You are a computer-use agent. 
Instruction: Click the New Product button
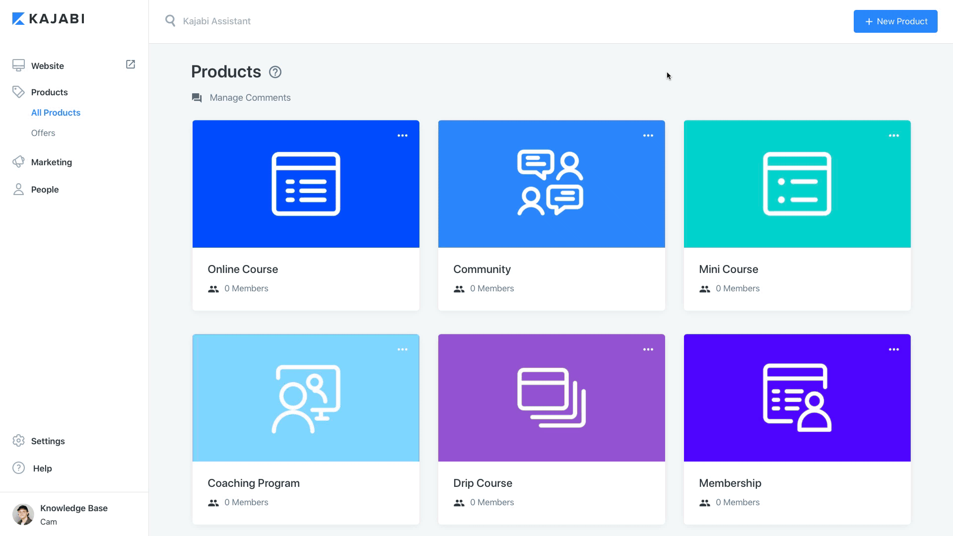(x=895, y=21)
